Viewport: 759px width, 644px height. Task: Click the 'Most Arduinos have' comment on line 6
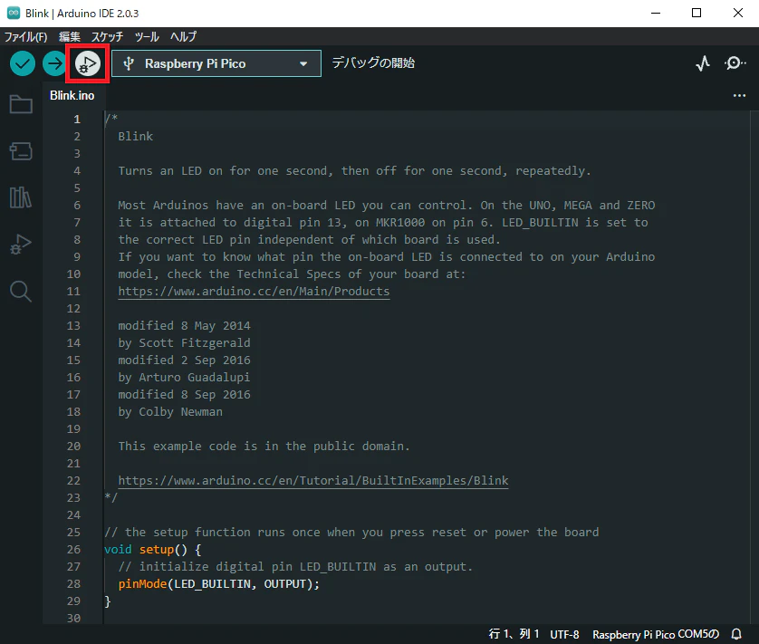[x=386, y=205]
